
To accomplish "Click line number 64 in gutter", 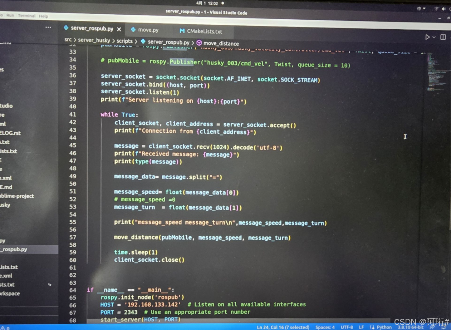I will [73, 290].
